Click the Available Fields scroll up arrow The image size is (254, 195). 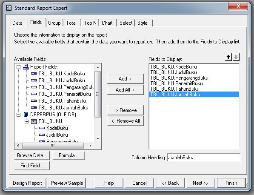(x=98, y=67)
